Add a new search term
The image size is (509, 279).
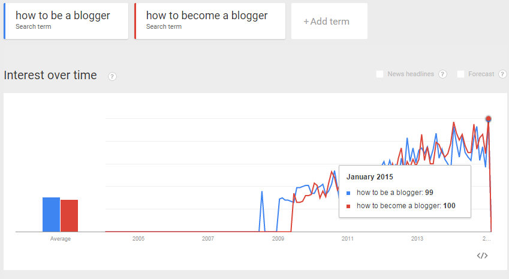click(x=329, y=21)
